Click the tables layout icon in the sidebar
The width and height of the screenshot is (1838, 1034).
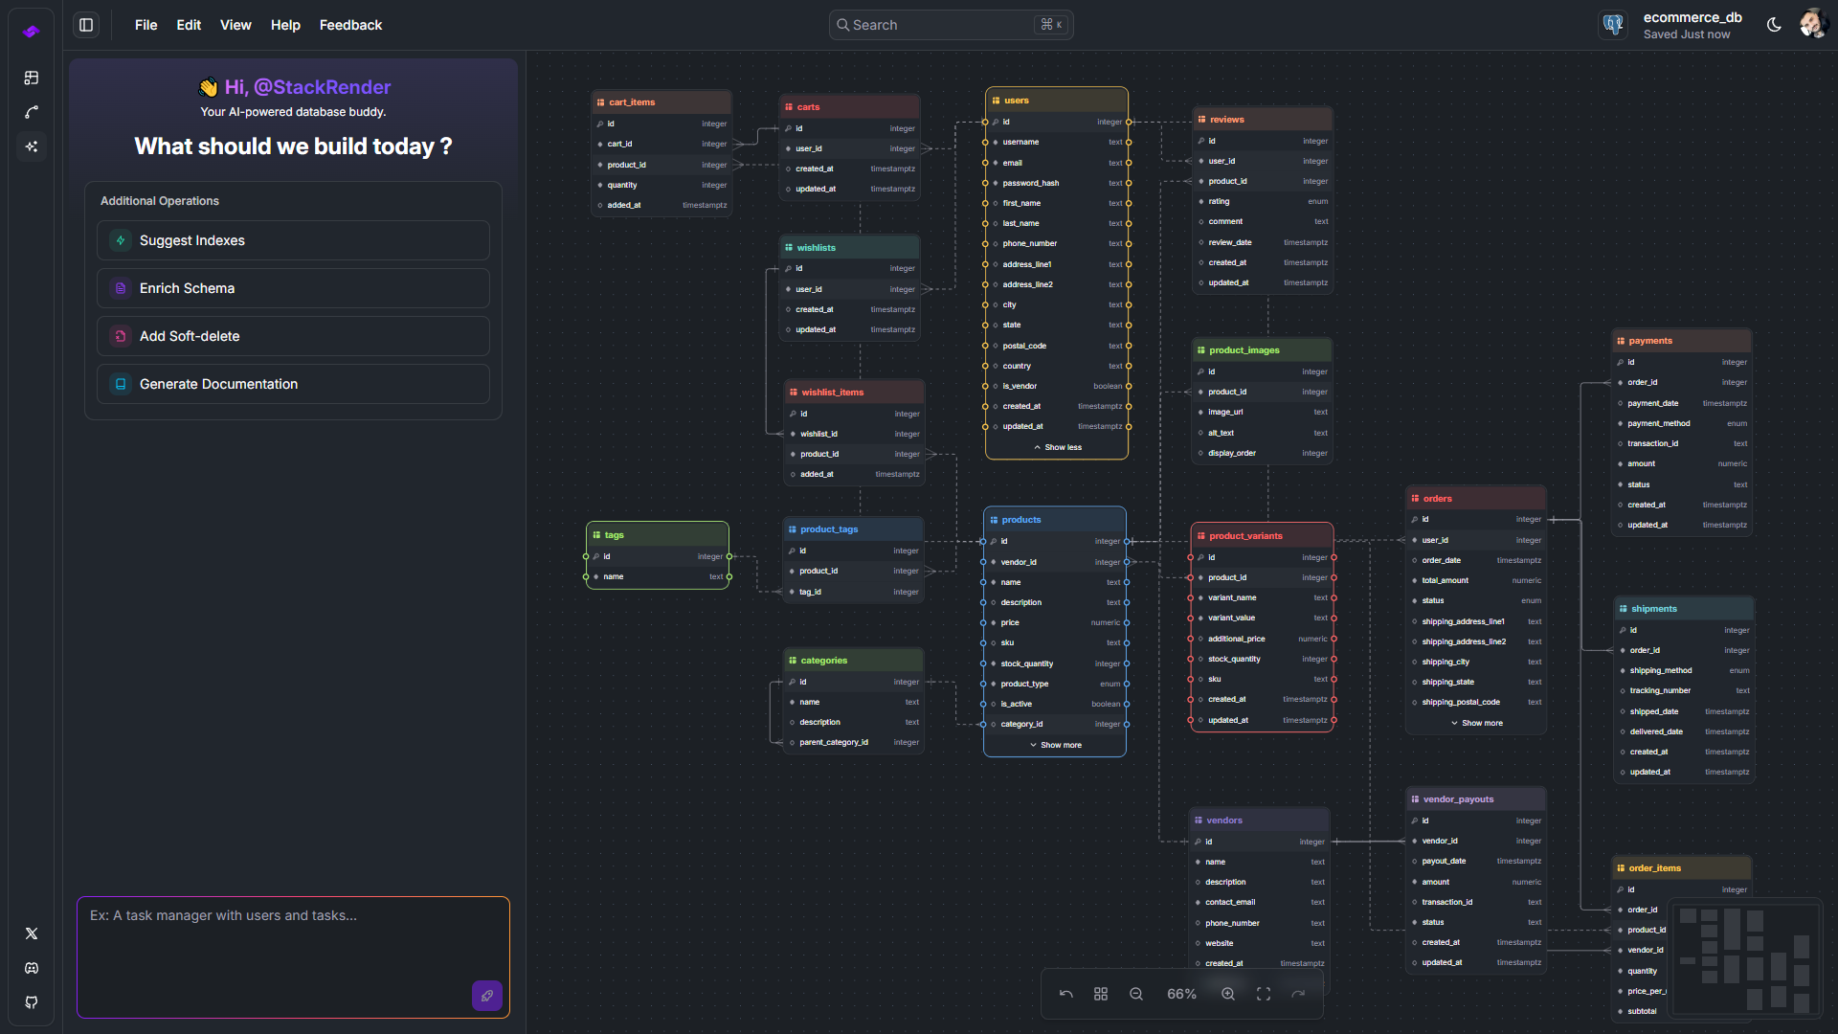(32, 78)
